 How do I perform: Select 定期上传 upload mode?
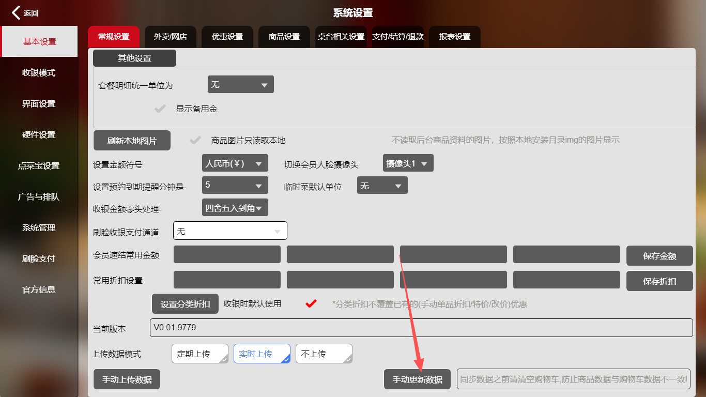point(199,354)
